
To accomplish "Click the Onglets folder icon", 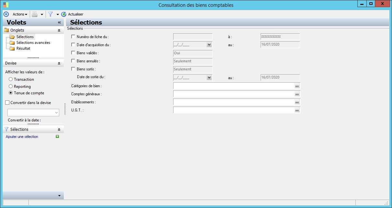I will click(6, 30).
